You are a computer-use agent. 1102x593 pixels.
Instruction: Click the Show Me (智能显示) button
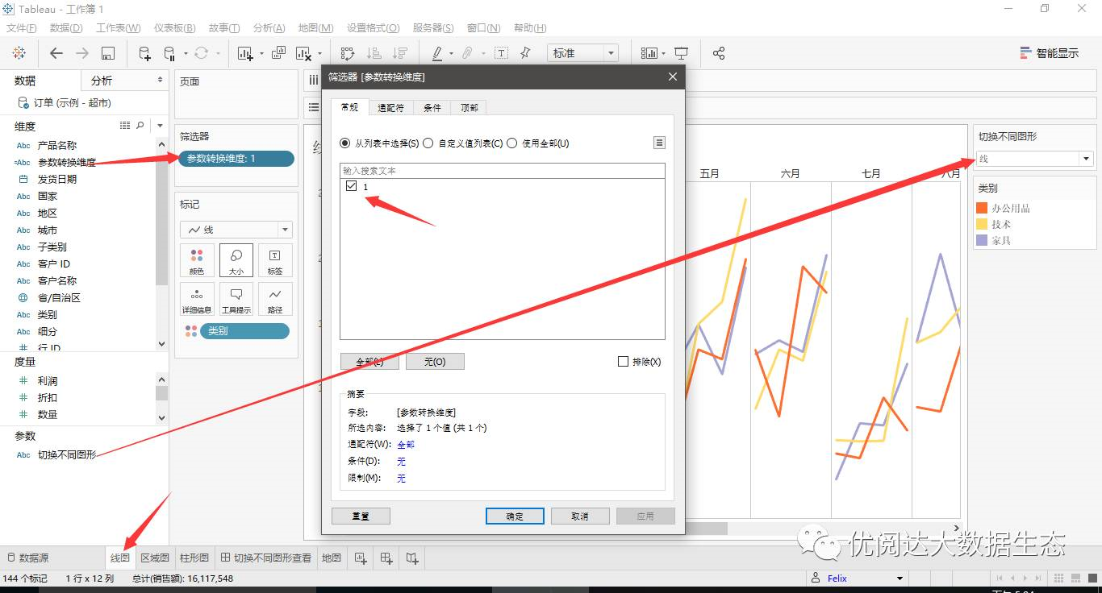click(1049, 53)
